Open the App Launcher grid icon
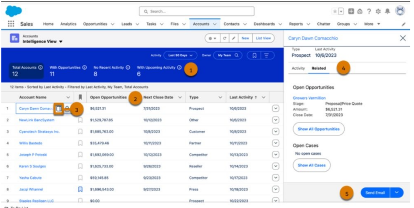 point(11,24)
